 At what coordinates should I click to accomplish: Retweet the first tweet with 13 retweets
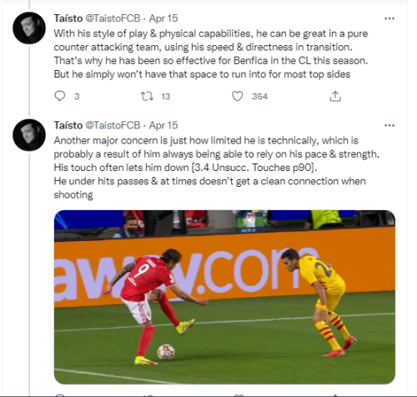pyautogui.click(x=147, y=96)
